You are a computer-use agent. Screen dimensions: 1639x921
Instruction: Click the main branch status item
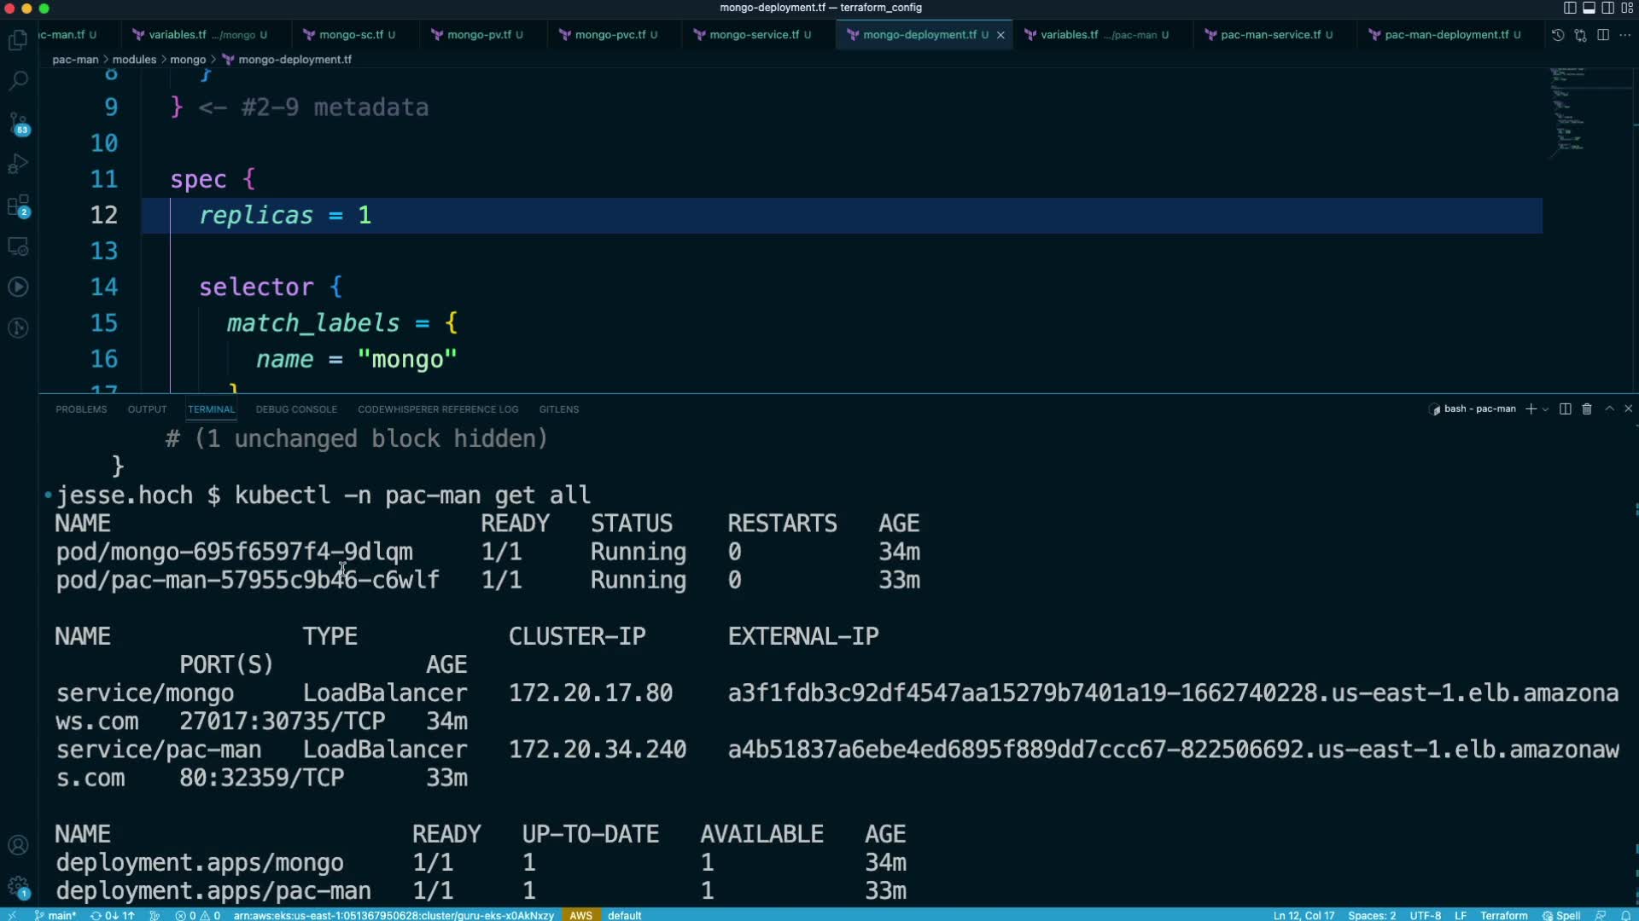pos(55,915)
